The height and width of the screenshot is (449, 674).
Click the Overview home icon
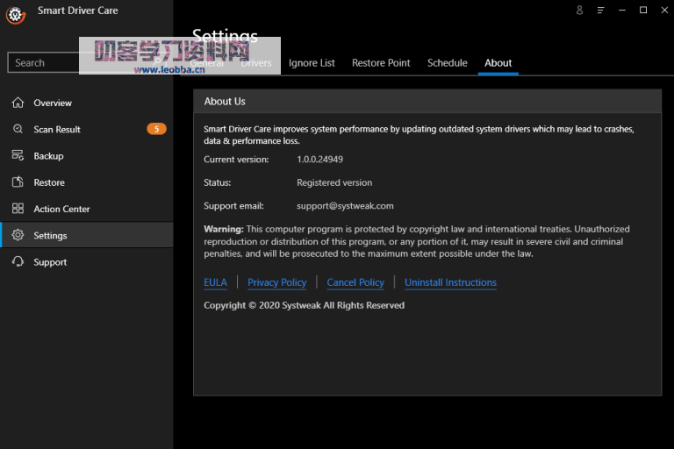click(18, 103)
